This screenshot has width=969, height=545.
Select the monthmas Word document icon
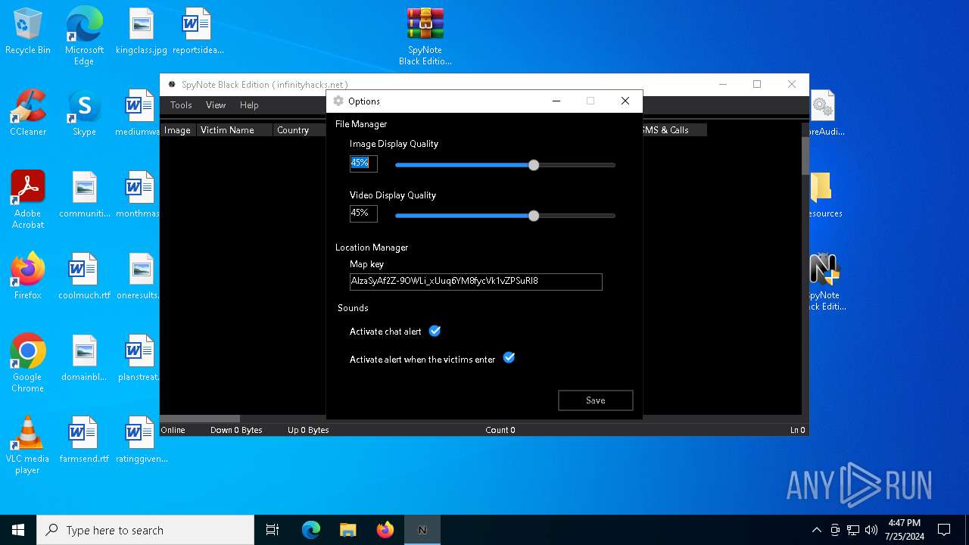(139, 195)
